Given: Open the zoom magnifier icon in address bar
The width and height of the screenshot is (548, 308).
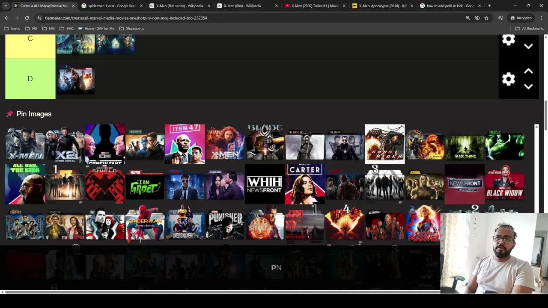Looking at the screenshot, I should (468, 18).
